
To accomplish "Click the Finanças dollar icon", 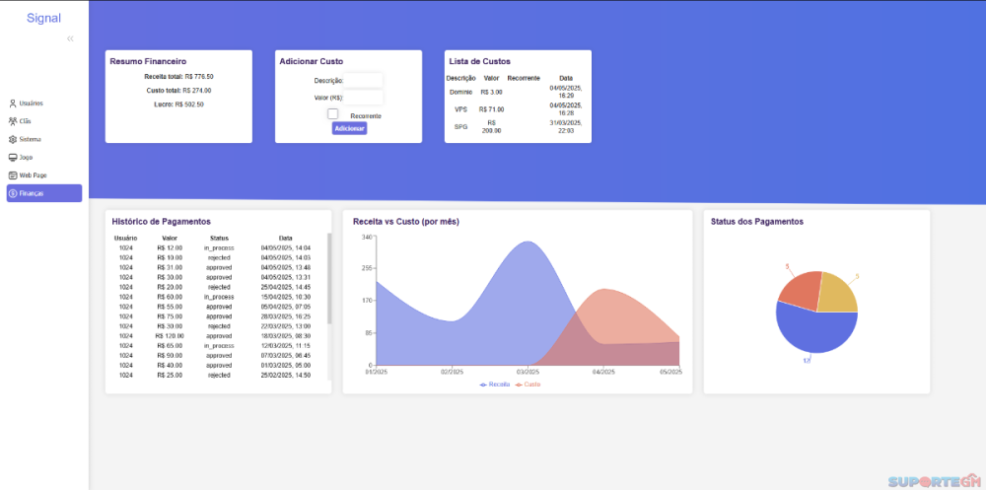I will point(12,193).
